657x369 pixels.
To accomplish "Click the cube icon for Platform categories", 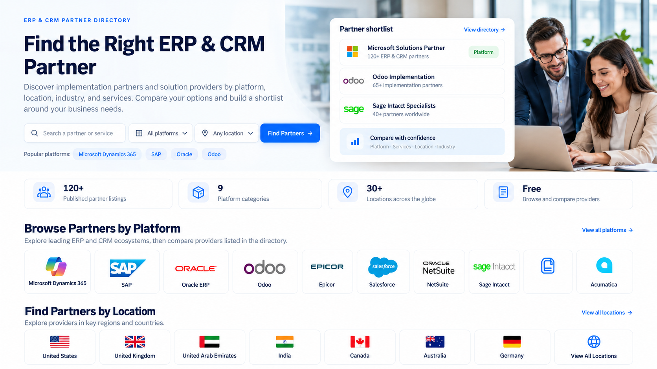I will (198, 192).
